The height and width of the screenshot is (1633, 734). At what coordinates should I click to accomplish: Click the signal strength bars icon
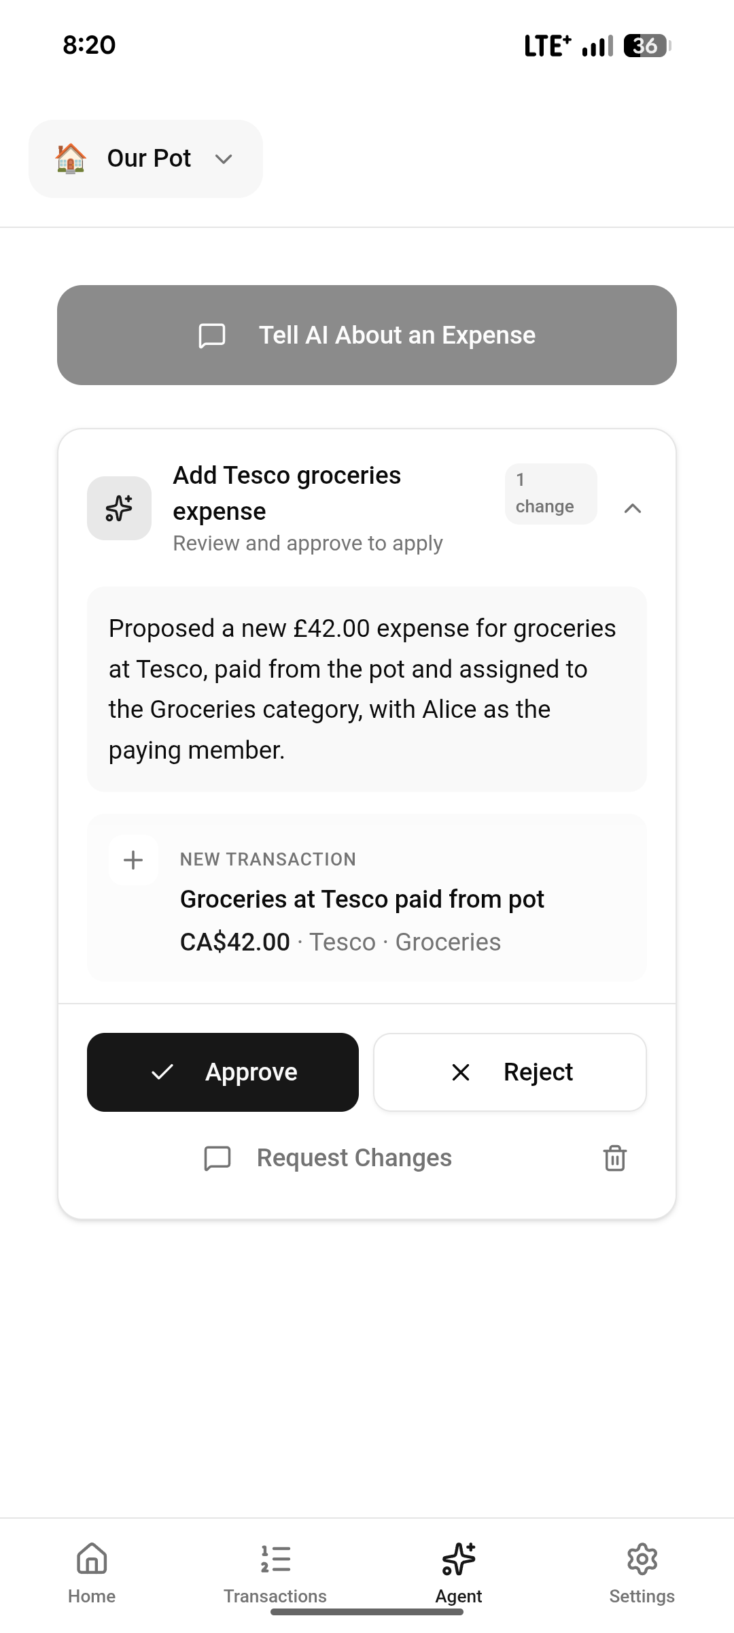(597, 46)
